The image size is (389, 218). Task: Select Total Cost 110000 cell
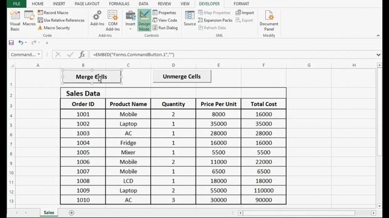(263, 191)
